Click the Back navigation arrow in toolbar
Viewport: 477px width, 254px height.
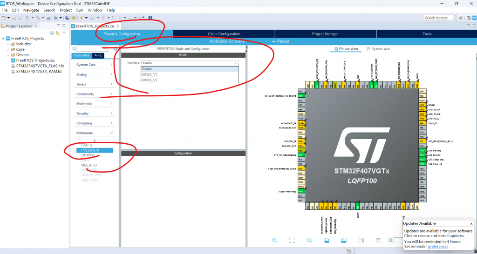click(x=120, y=18)
